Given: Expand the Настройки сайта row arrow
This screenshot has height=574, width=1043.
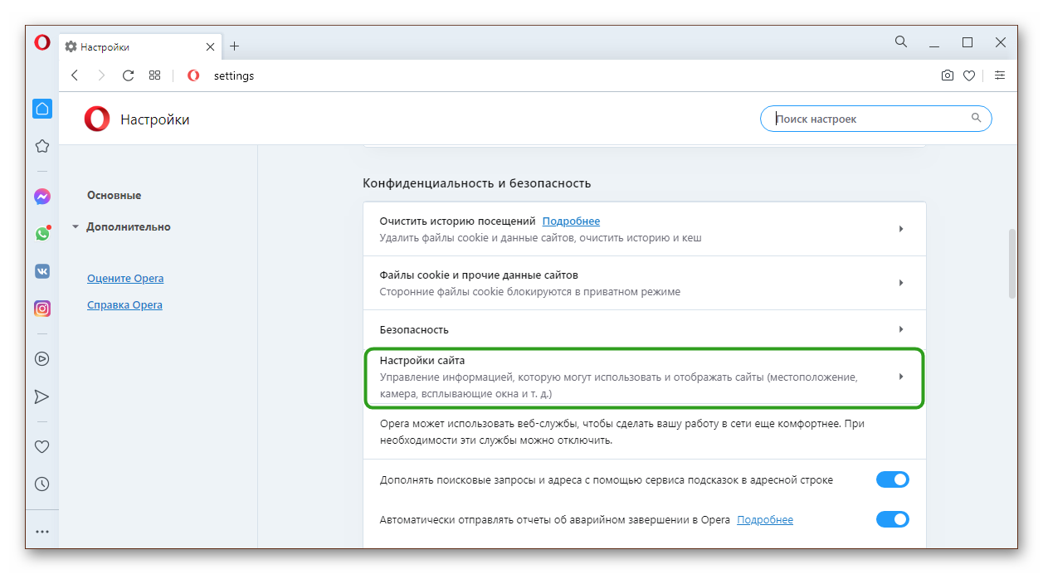Looking at the screenshot, I should click(x=901, y=377).
